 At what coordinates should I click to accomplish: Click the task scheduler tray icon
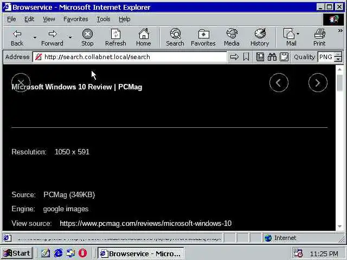coord(298,253)
